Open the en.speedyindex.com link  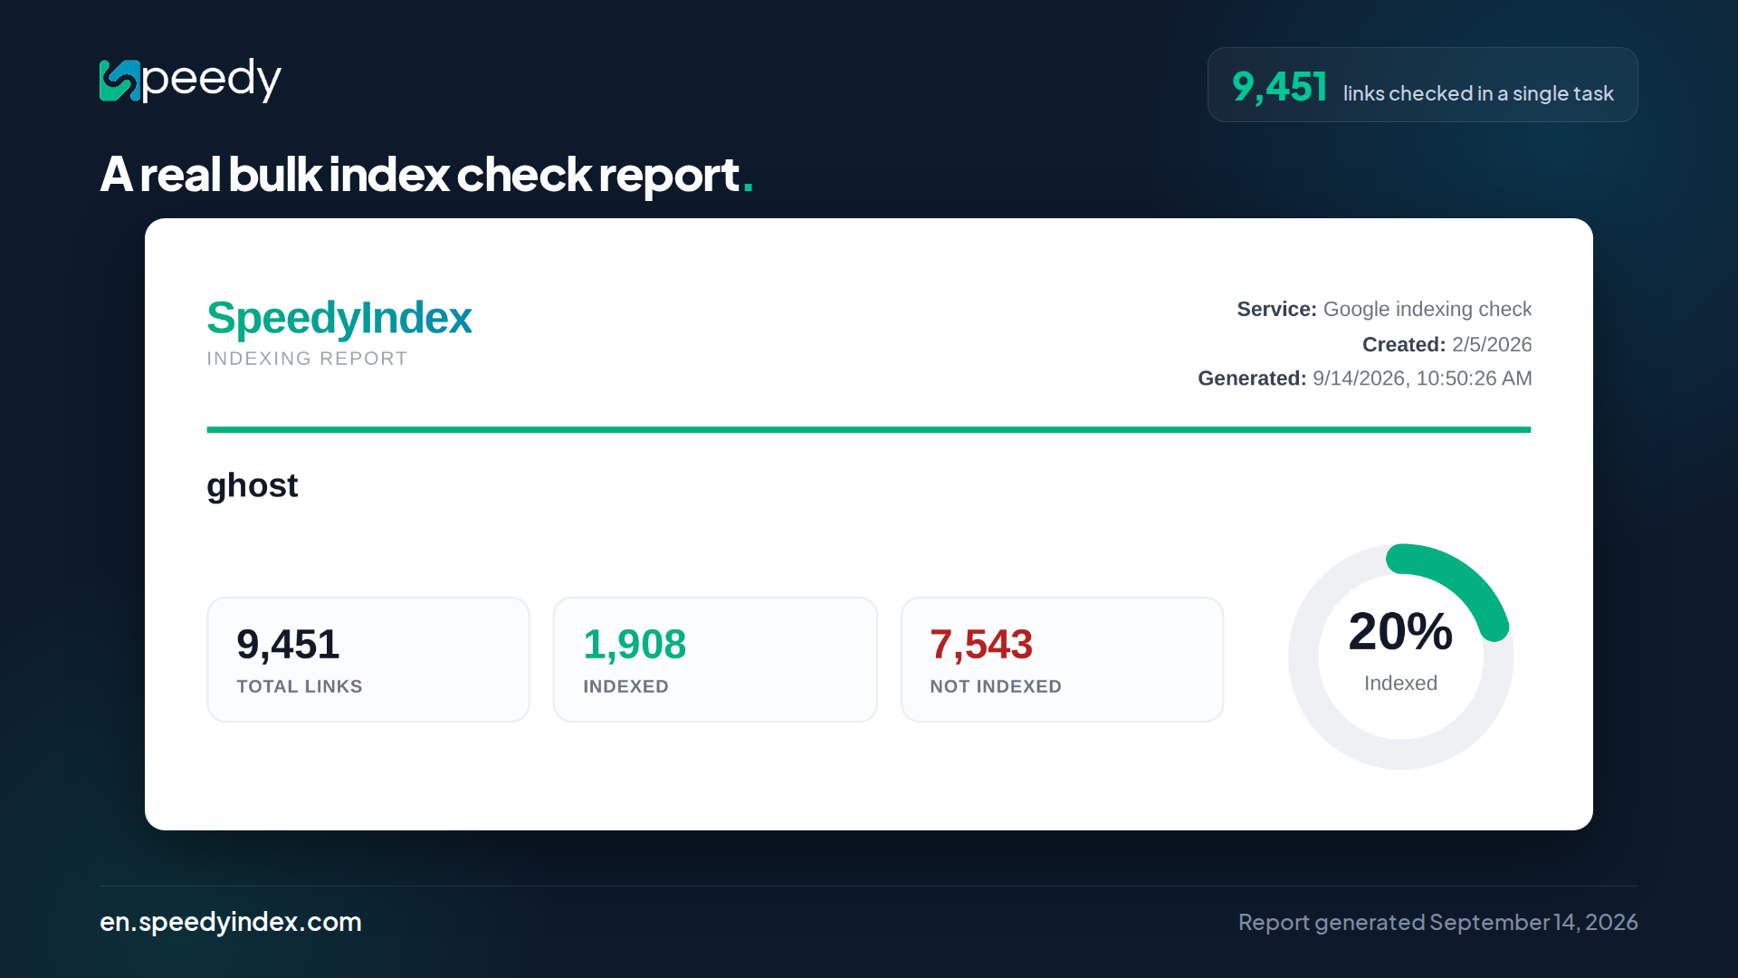(x=231, y=922)
